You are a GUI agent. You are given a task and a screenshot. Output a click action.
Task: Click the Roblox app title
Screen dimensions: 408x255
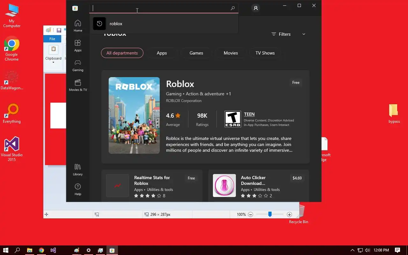point(180,84)
